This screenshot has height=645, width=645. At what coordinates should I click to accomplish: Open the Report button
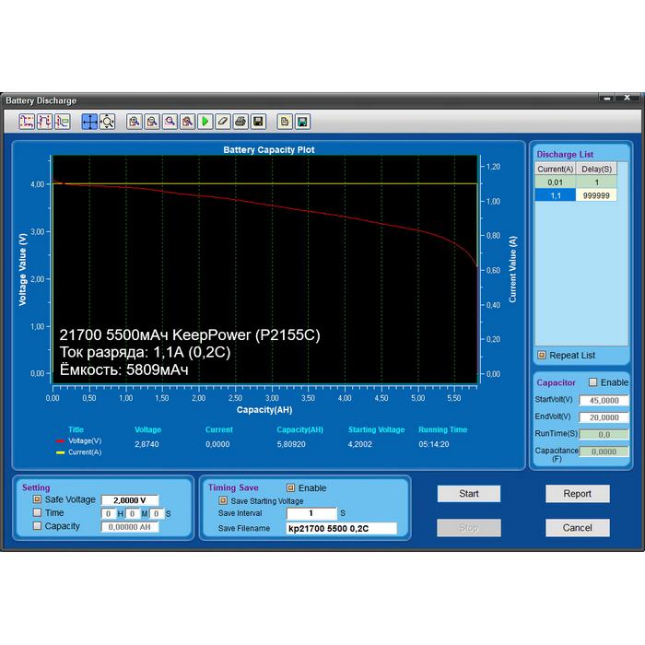point(577,494)
